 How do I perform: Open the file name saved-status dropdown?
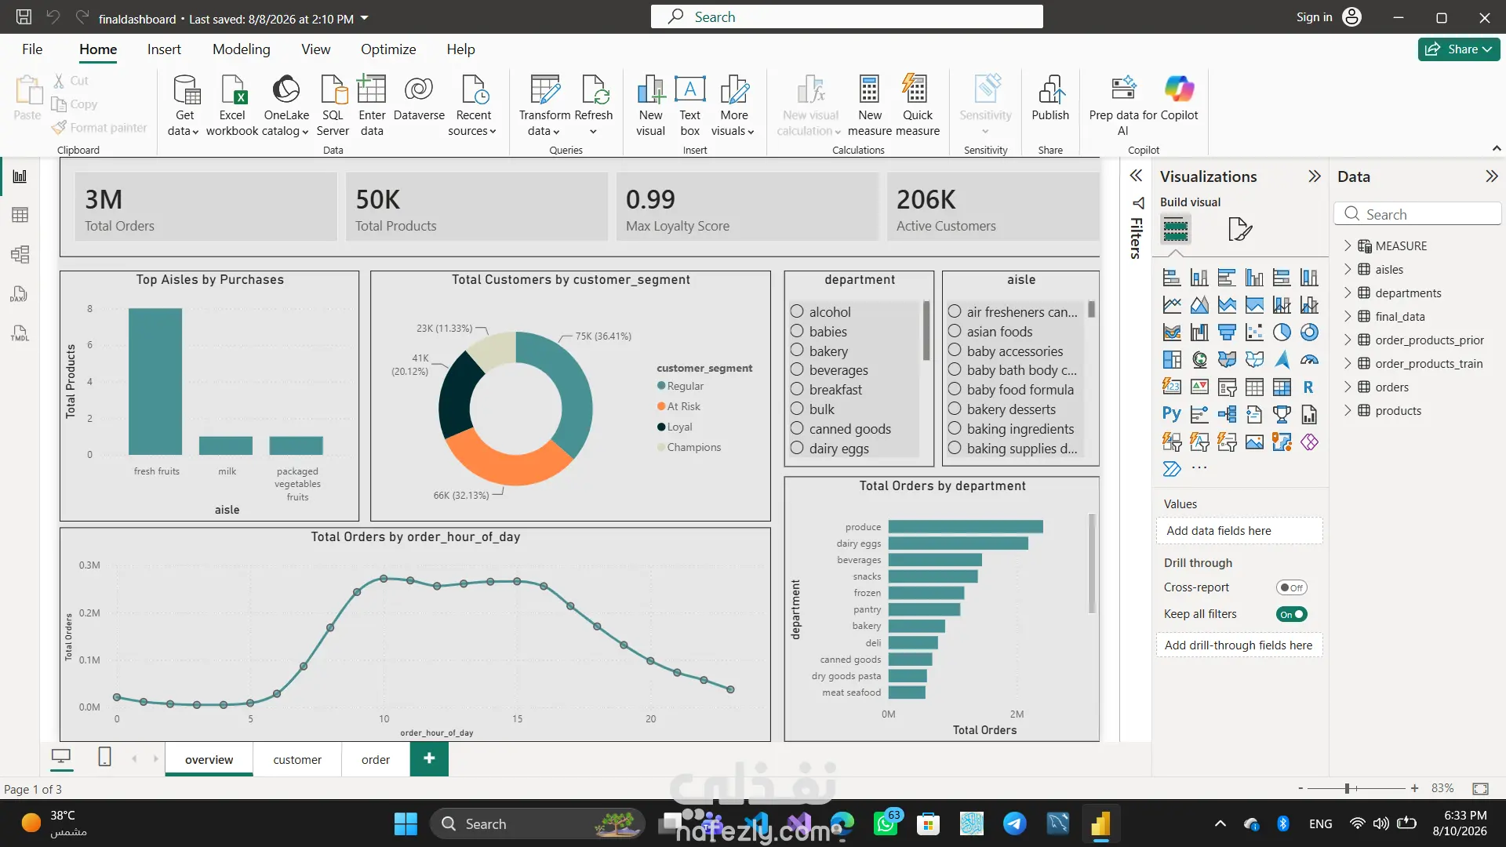pos(364,18)
